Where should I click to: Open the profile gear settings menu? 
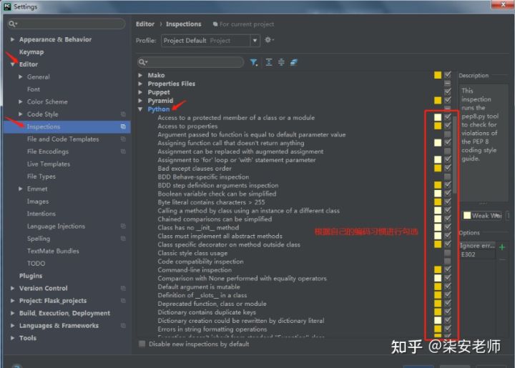pyautogui.click(x=269, y=40)
